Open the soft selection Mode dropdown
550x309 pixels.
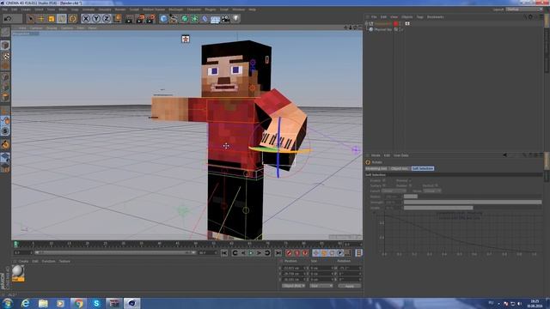(432, 191)
